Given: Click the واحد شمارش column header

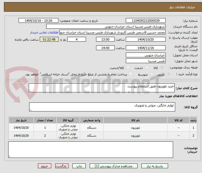Looking at the screenshot, I should pyautogui.click(x=92, y=120).
